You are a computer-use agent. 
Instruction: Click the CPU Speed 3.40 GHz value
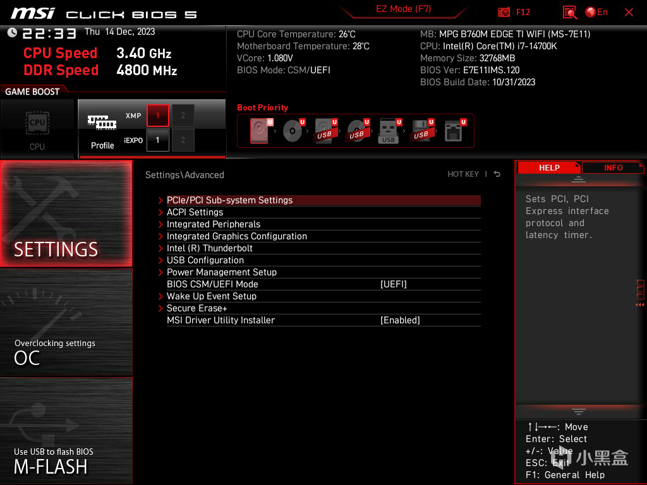point(143,53)
